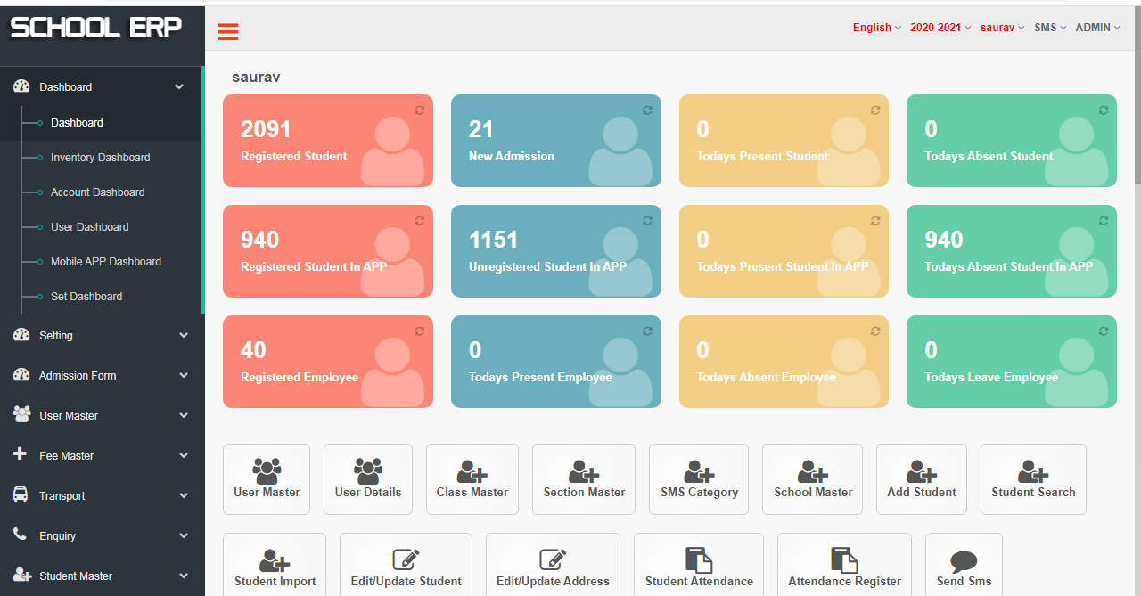Open the English language dropdown
Image resolution: width=1141 pixels, height=596 pixels.
click(x=876, y=28)
